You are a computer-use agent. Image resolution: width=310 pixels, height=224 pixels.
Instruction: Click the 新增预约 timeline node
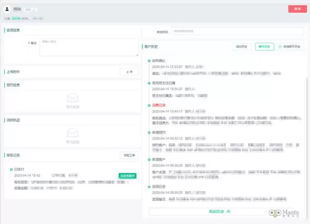click(x=149, y=132)
